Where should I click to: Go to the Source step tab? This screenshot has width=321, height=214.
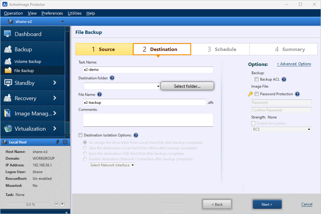pyautogui.click(x=104, y=49)
